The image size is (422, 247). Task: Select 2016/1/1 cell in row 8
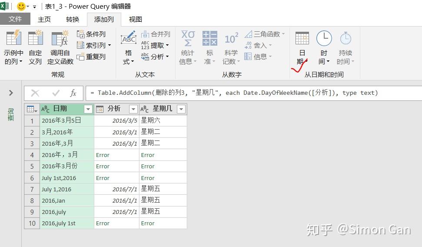[116, 200]
